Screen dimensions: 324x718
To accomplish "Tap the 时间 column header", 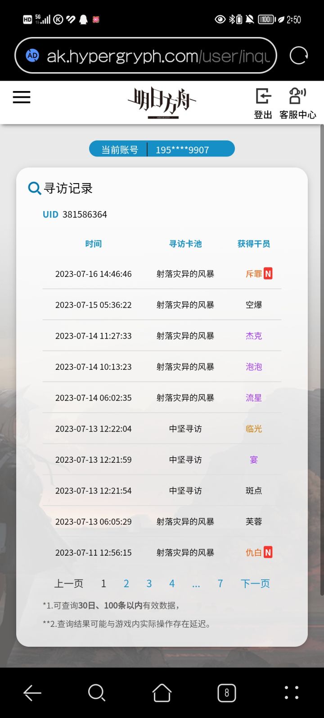I will pos(94,244).
